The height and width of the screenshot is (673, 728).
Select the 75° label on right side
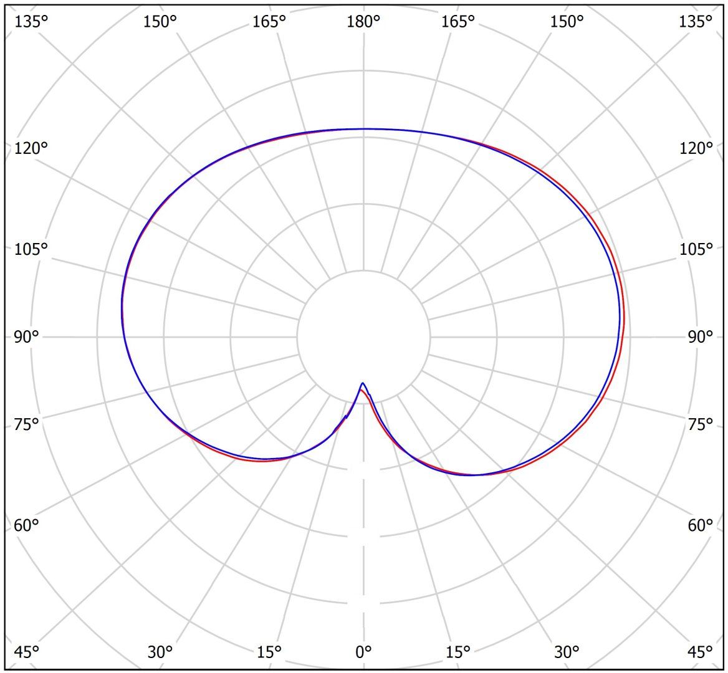click(x=701, y=424)
